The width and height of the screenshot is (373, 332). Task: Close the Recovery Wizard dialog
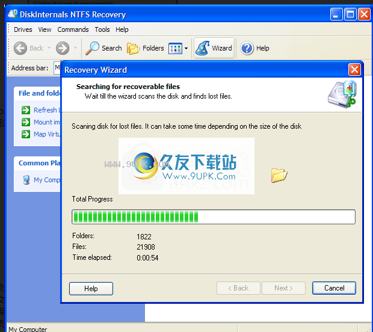point(354,70)
